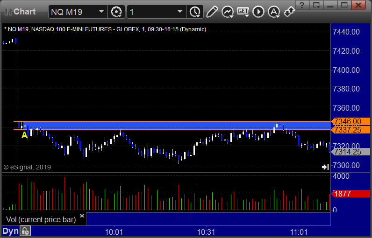Open the alerts A icon
This screenshot has height=238, width=372.
point(274,12)
